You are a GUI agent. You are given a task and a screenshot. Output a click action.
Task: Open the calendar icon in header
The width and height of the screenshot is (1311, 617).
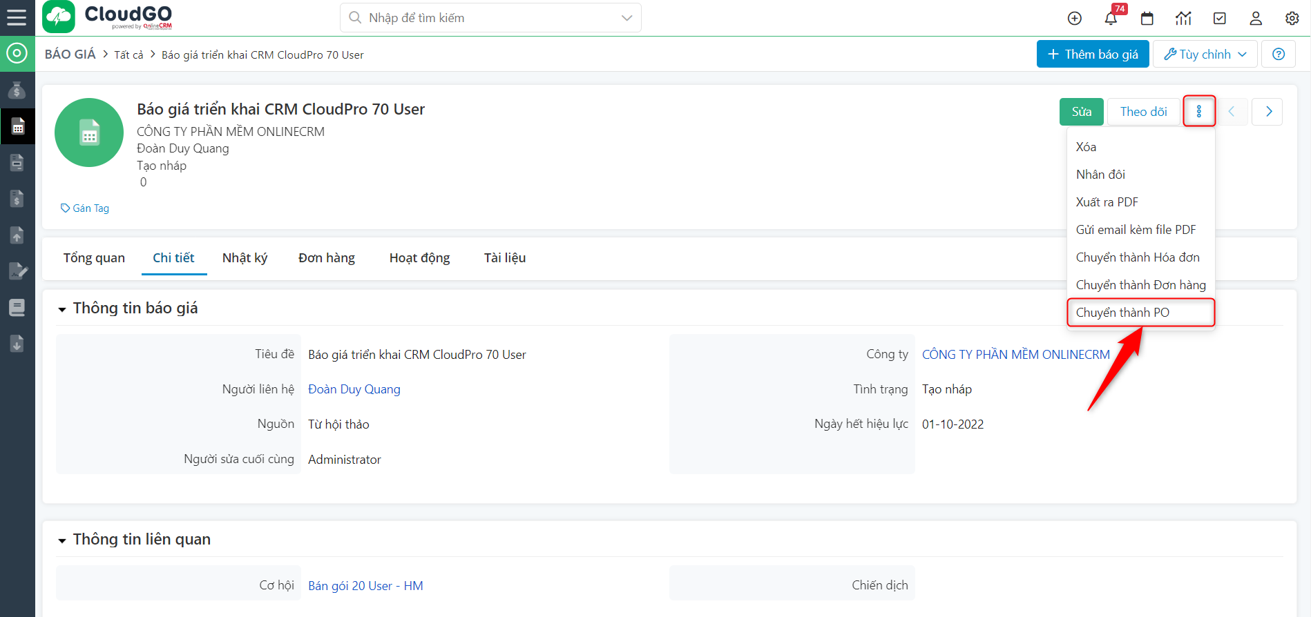(x=1147, y=18)
